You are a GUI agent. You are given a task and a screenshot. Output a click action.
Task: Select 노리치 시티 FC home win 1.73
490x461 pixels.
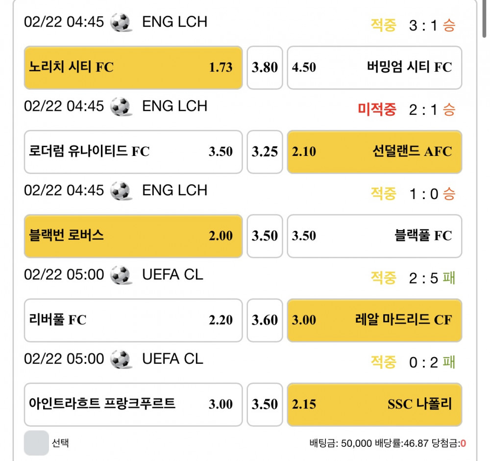coord(133,68)
